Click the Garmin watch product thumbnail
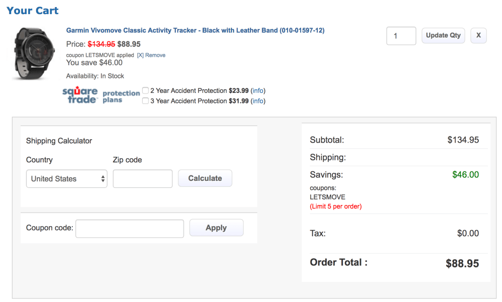The height and width of the screenshot is (302, 502). coord(33,53)
